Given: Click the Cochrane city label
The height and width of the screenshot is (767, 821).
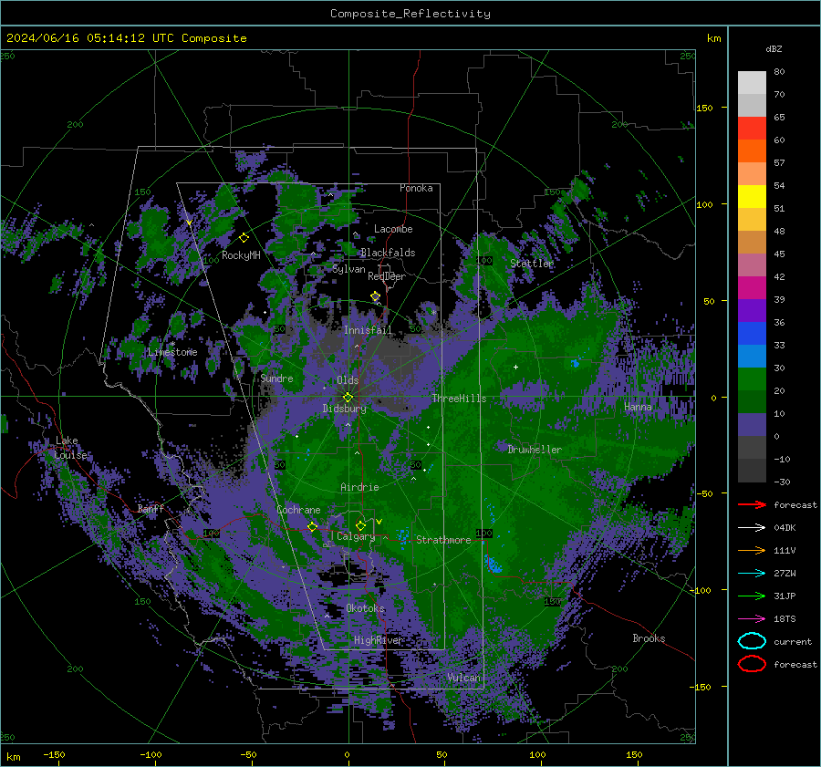Looking at the screenshot, I should click(x=298, y=510).
